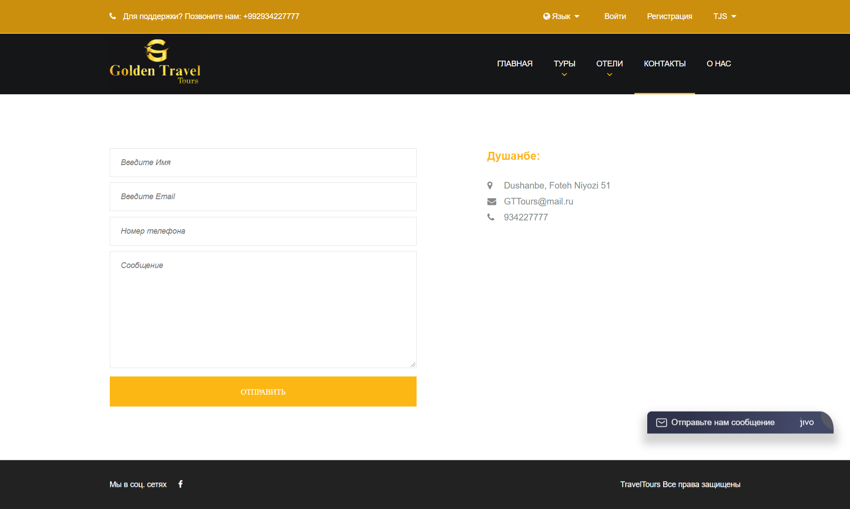Viewport: 850px width, 509px height.
Task: Expand the ОТЕЛИ menu chevron
Action: coord(609,74)
